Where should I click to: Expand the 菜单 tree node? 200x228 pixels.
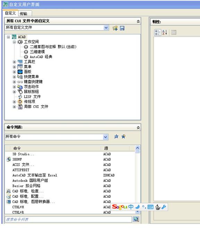[14, 67]
